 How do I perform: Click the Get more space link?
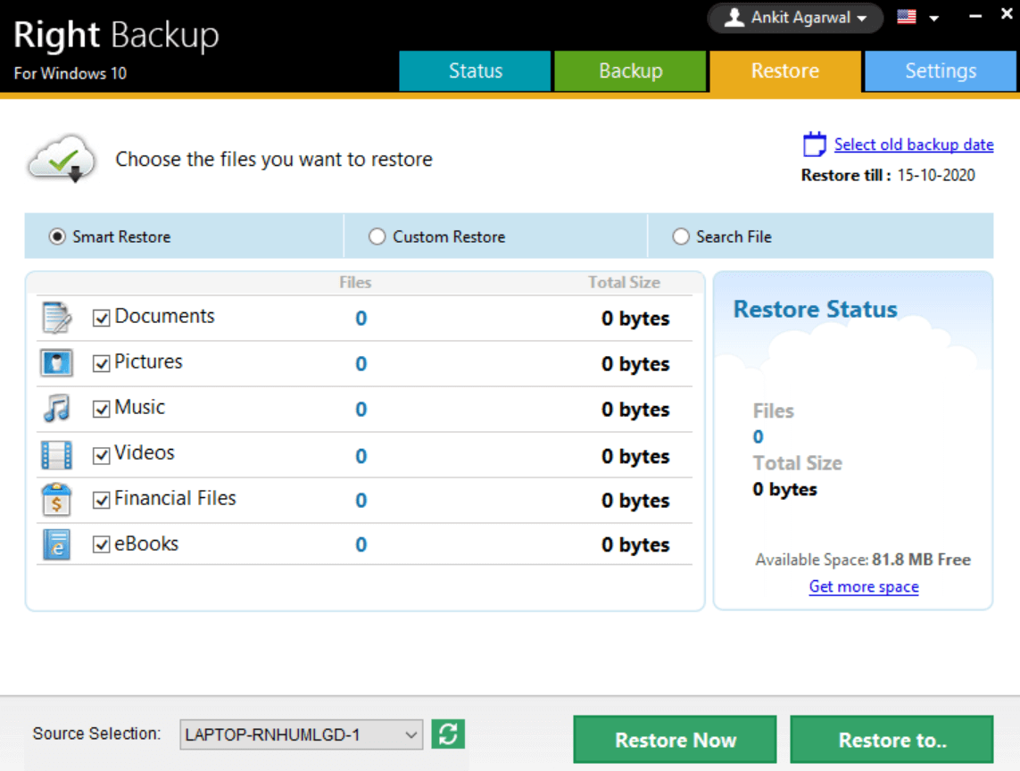click(x=863, y=586)
